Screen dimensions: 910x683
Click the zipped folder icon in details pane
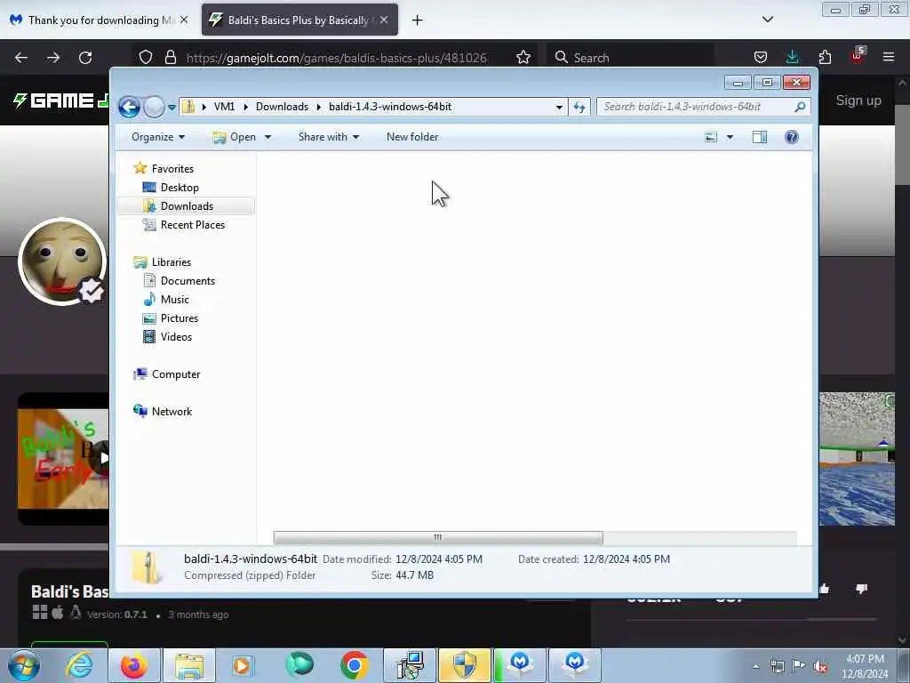point(147,567)
